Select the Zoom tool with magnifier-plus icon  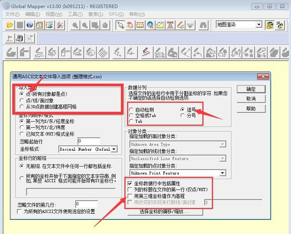[x=120, y=25]
